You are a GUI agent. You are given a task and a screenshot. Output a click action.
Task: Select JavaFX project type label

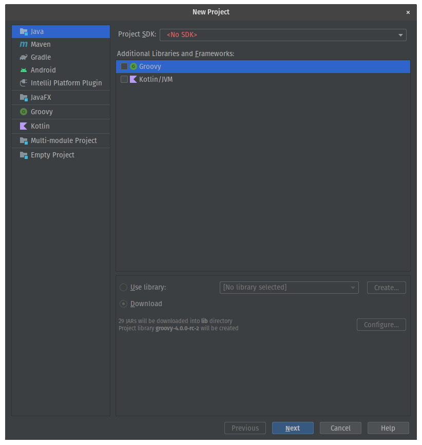click(x=41, y=97)
